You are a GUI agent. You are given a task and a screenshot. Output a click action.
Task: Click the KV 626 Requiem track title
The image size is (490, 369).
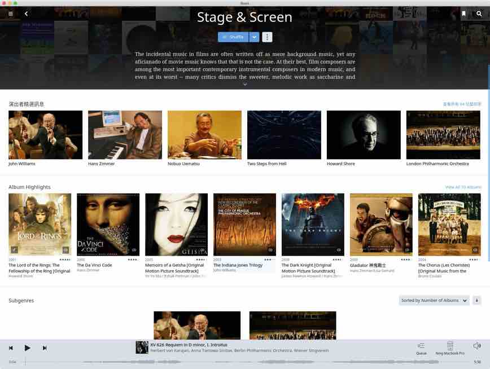pyautogui.click(x=189, y=345)
